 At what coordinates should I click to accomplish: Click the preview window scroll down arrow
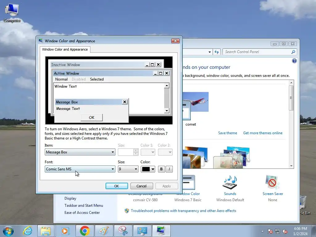coord(167,110)
